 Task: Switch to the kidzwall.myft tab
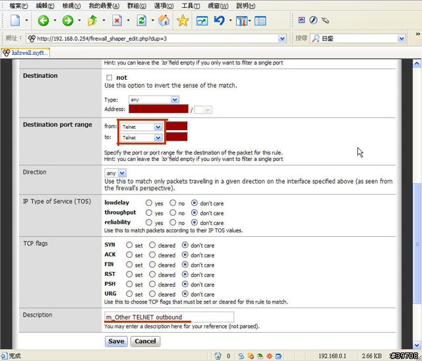(x=26, y=53)
